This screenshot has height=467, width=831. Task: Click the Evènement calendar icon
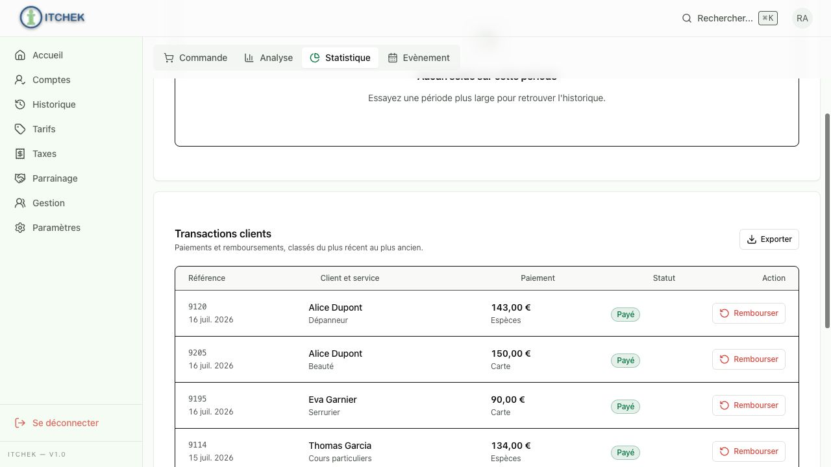coord(393,58)
